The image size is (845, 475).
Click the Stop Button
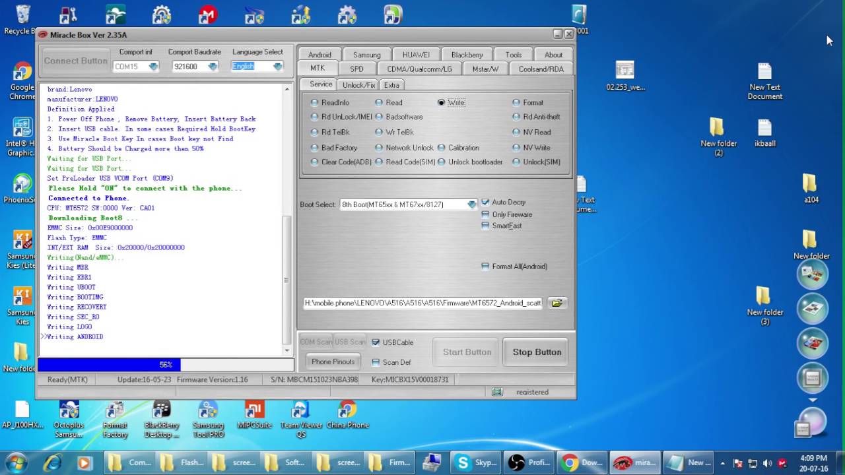pyautogui.click(x=537, y=352)
